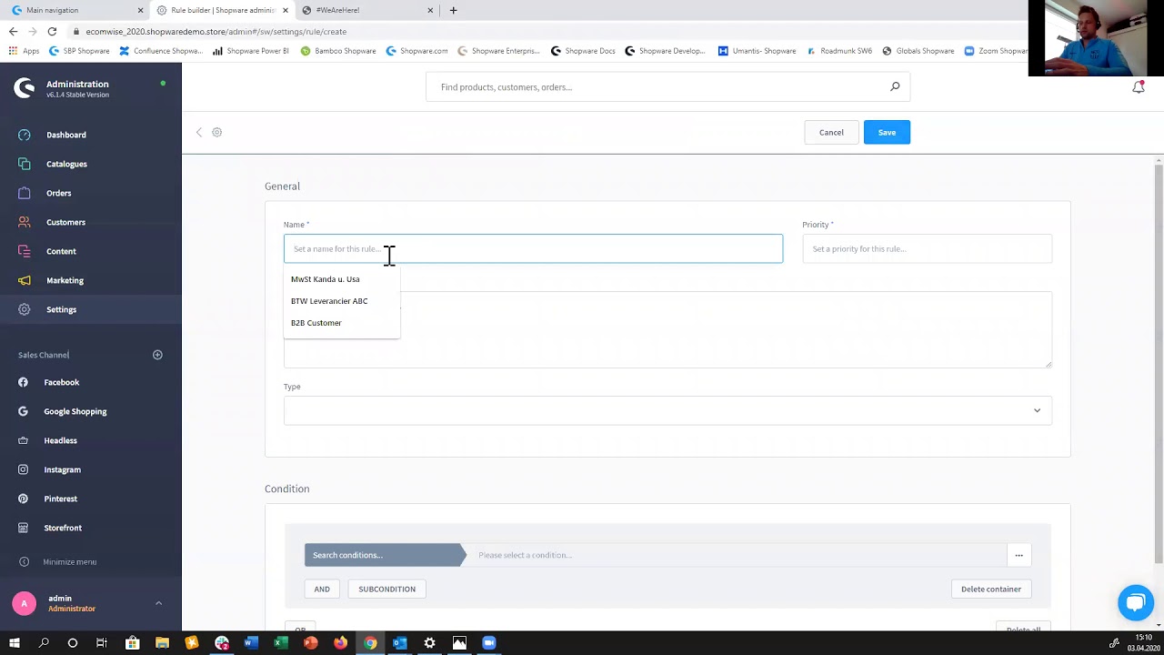The image size is (1164, 655).
Task: Click Delete container button
Action: click(x=991, y=589)
